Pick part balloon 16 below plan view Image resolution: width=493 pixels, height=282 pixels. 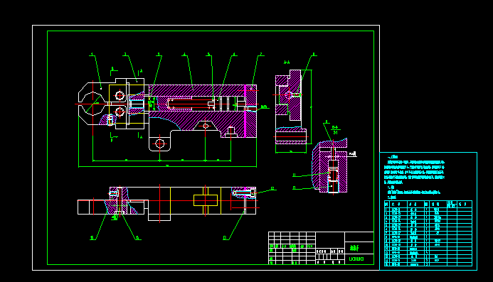coord(137,238)
